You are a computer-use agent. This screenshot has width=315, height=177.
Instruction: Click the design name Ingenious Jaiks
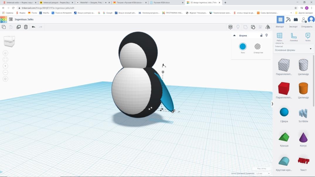coord(24,20)
